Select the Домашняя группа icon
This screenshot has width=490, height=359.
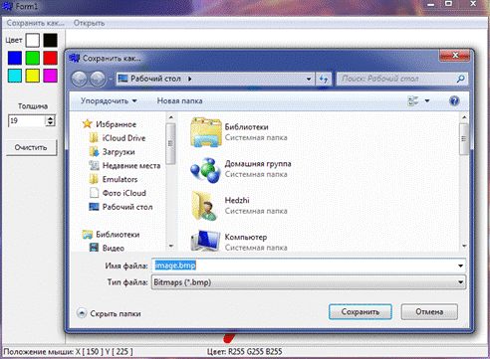coord(206,170)
